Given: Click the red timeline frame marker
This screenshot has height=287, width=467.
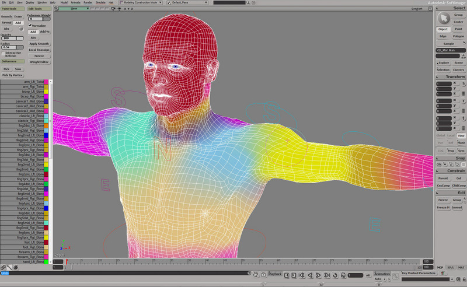Looking at the screenshot, I should pyautogui.click(x=67, y=261).
